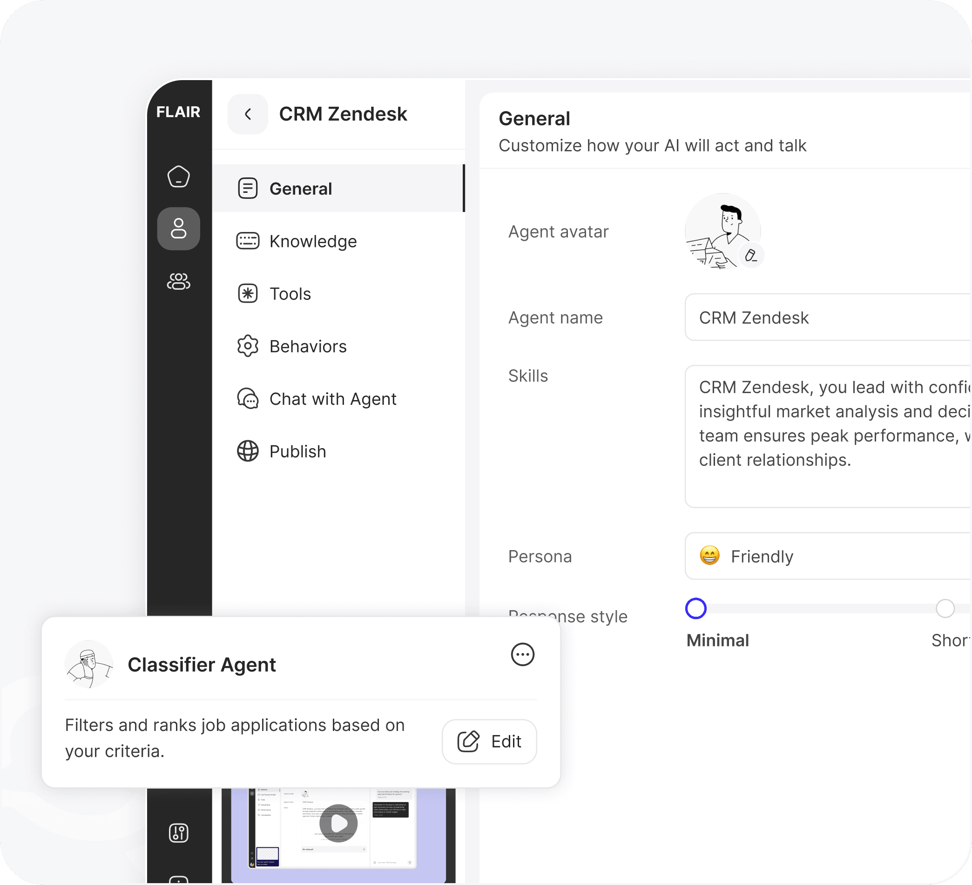972x885 pixels.
Task: Click the sliders settings icon in the sidebar
Action: click(178, 833)
